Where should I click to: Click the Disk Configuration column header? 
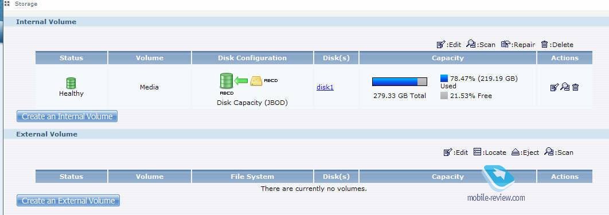tap(252, 58)
